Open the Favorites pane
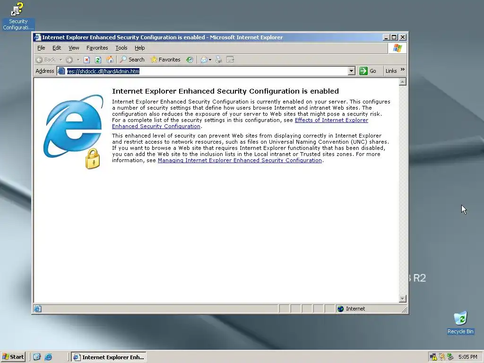This screenshot has height=363, width=484. pos(165,60)
